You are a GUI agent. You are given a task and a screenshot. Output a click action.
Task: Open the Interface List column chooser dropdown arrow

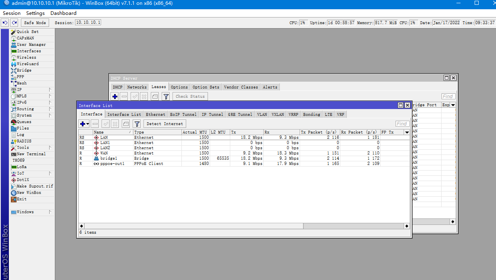tap(406, 132)
